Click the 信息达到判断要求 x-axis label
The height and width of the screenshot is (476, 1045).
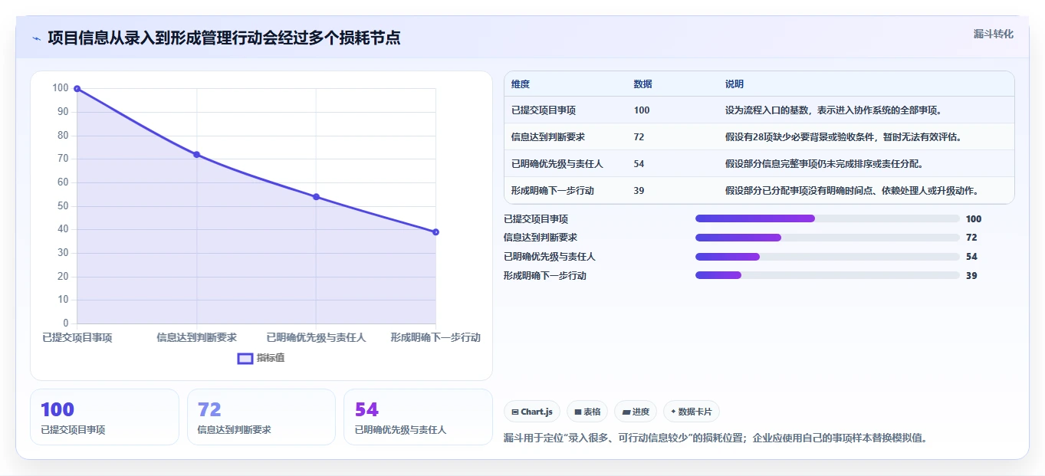coord(196,337)
